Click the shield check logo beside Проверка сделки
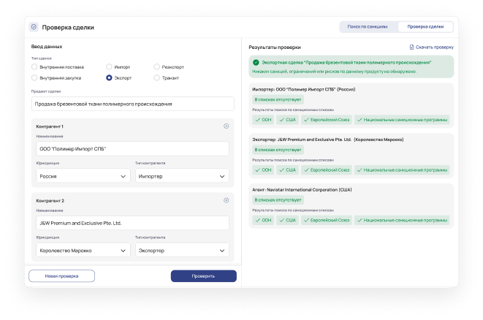The height and width of the screenshot is (320, 483). tap(34, 27)
